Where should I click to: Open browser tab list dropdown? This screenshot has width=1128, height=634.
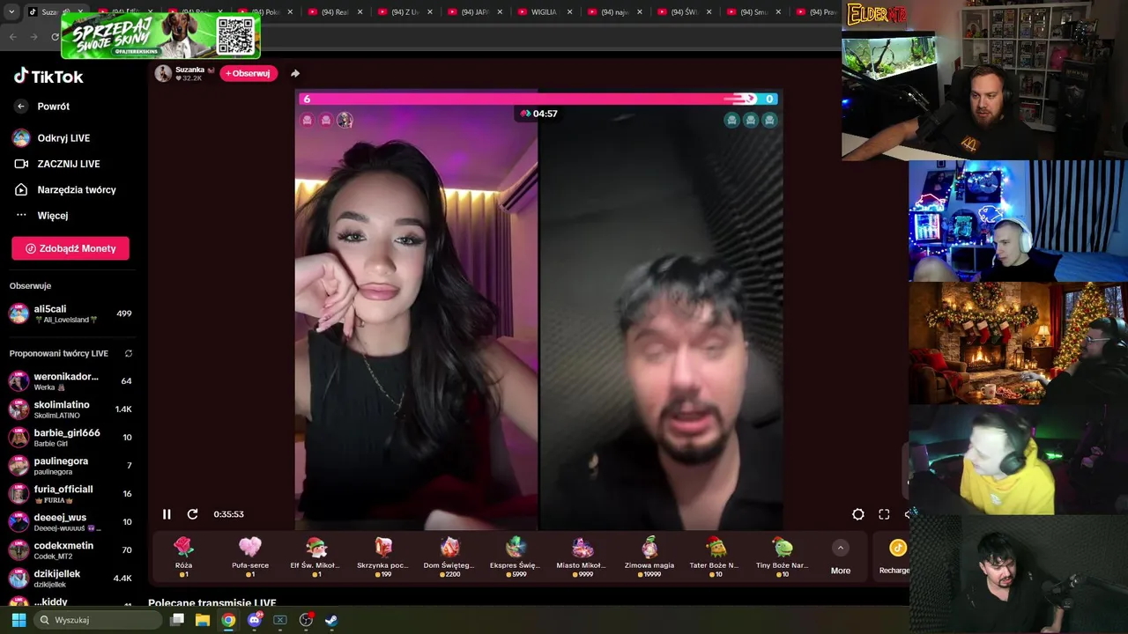(x=11, y=12)
